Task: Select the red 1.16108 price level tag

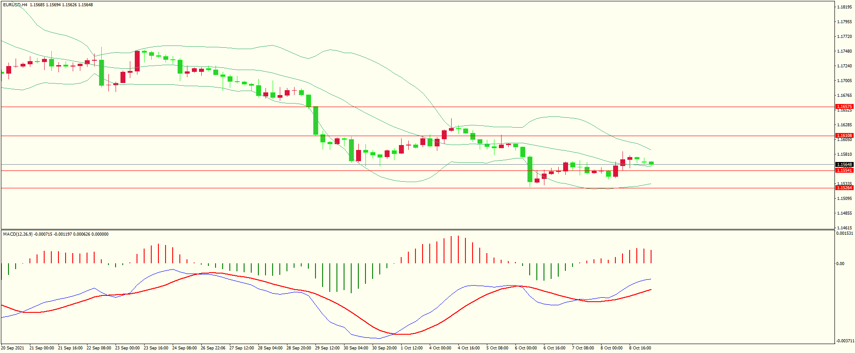Action: click(844, 136)
